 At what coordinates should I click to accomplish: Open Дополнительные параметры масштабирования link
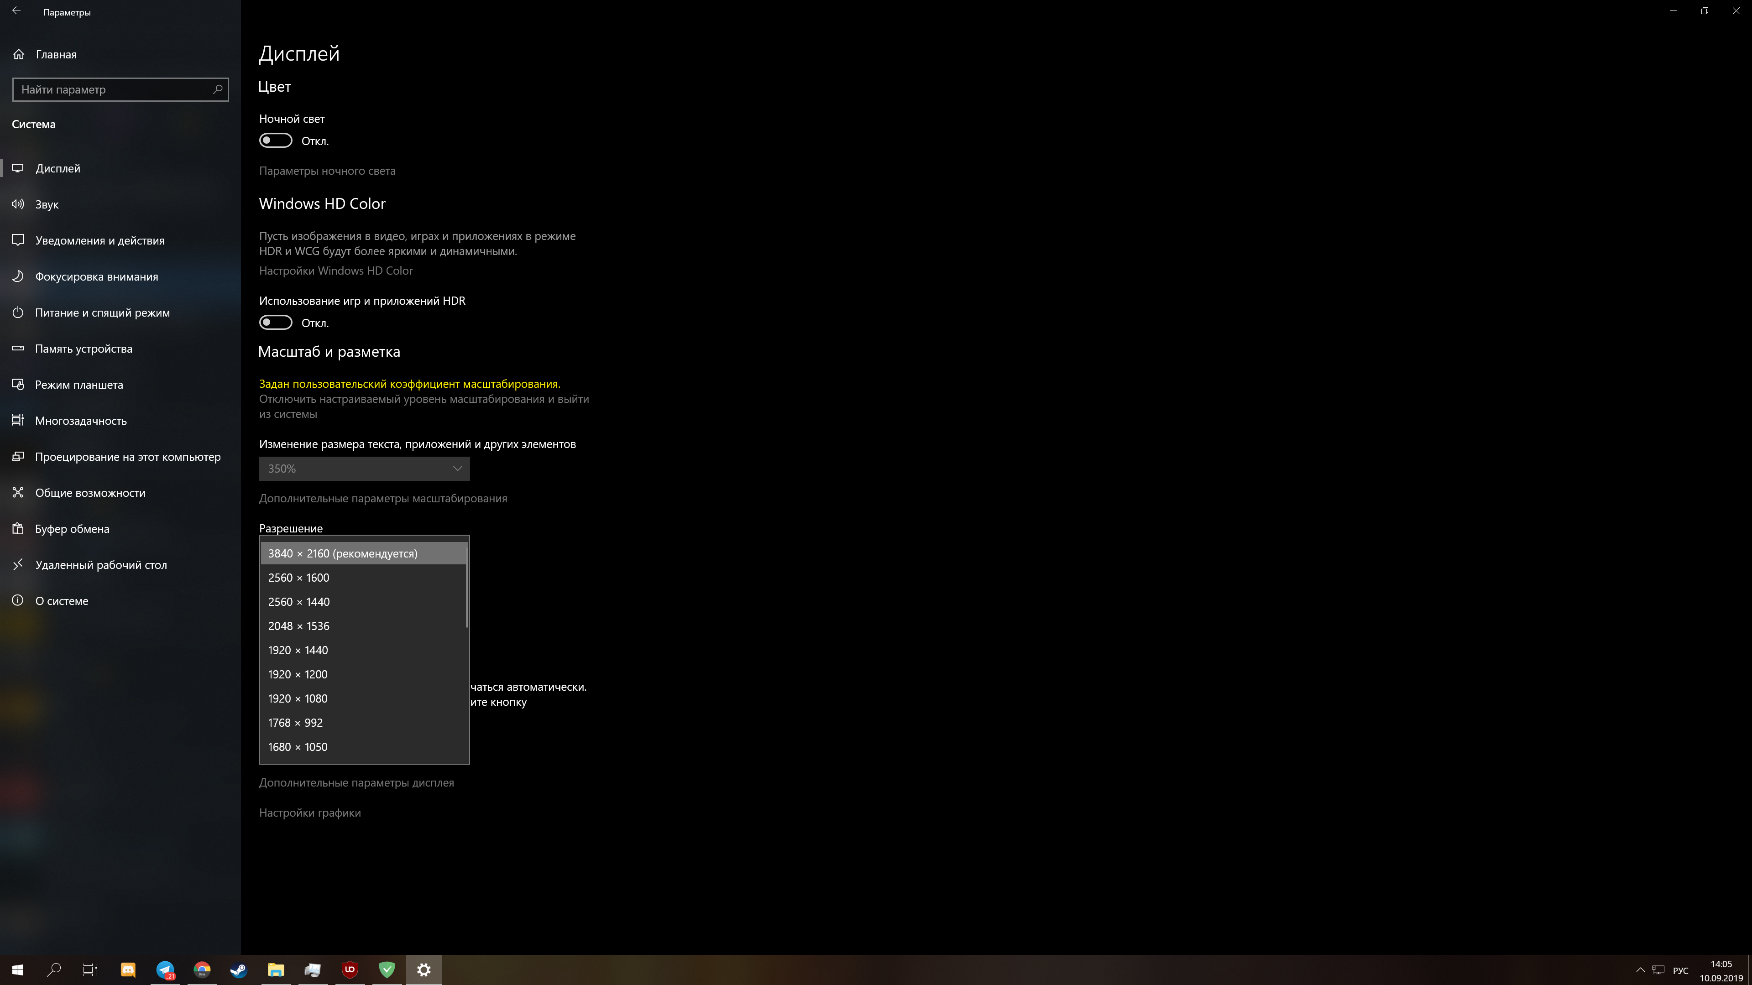[x=383, y=498]
